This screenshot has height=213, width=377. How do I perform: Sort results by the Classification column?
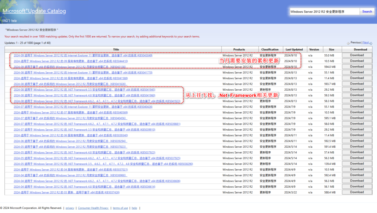click(270, 49)
